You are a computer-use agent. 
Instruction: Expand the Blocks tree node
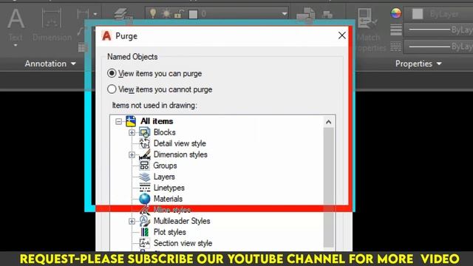(x=132, y=132)
